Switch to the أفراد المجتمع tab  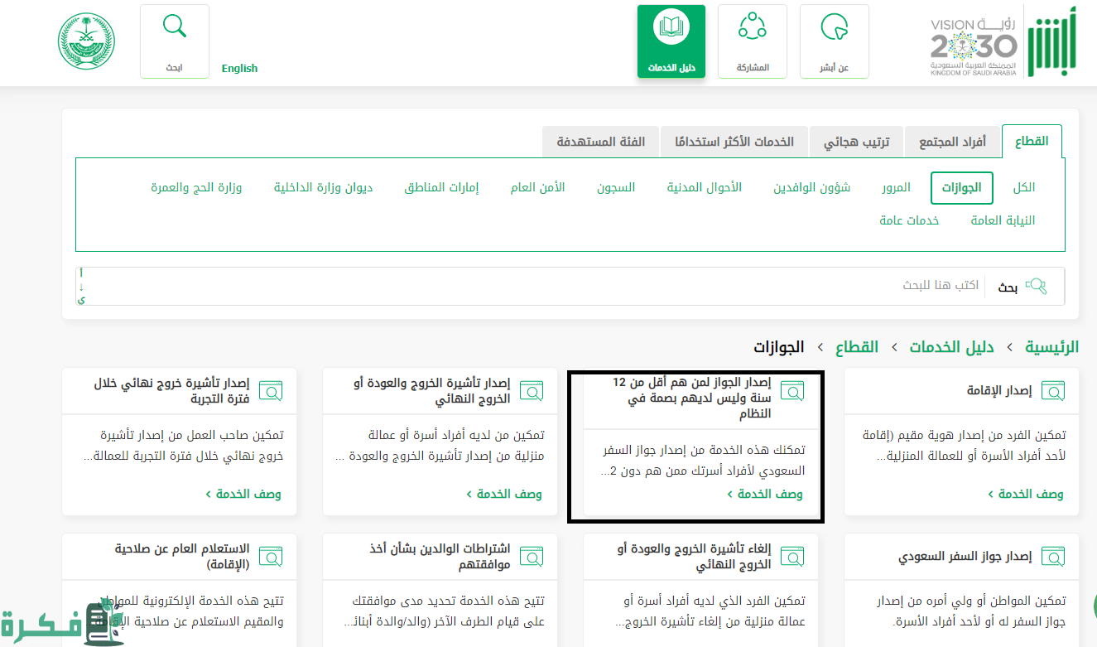tap(952, 142)
